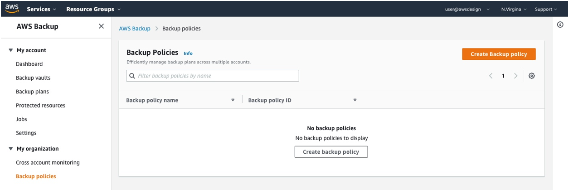Click the Backup policies breadcrumb text
The width and height of the screenshot is (569, 190).
point(181,29)
